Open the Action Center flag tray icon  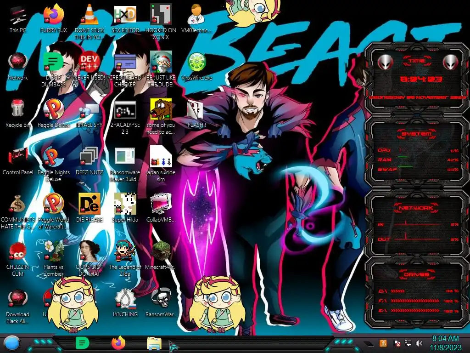(397, 343)
